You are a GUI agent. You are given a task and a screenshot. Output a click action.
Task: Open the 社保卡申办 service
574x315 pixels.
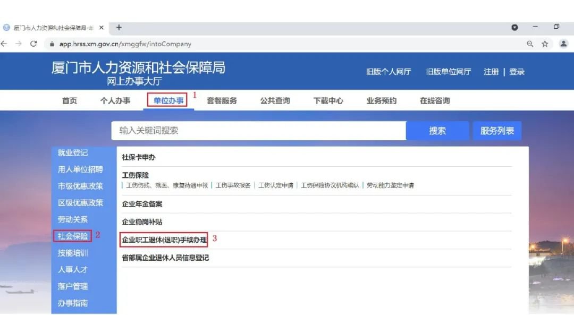coord(138,157)
